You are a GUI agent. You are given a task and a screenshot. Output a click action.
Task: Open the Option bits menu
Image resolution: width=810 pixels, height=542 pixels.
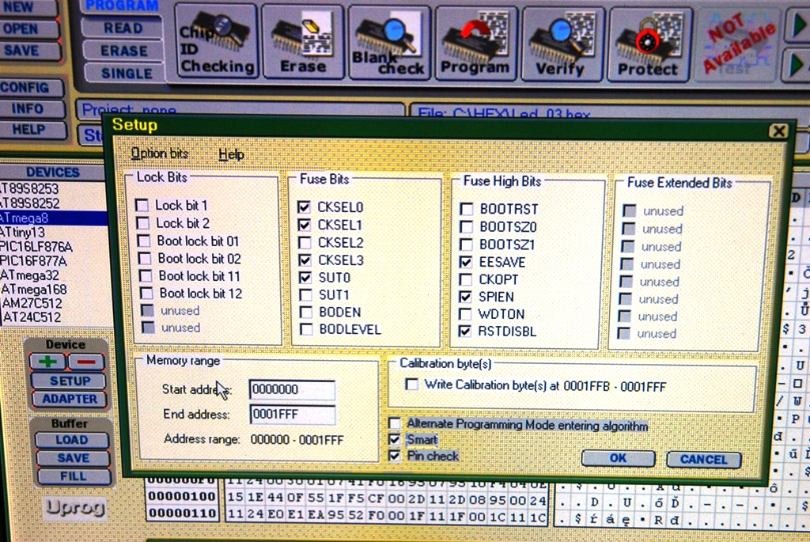point(160,154)
